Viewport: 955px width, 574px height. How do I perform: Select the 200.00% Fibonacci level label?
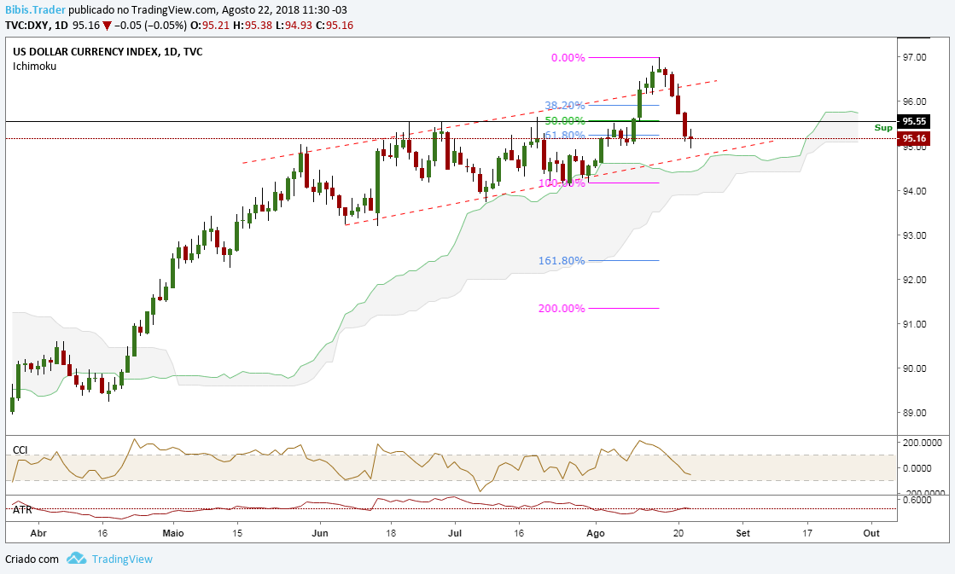point(562,309)
